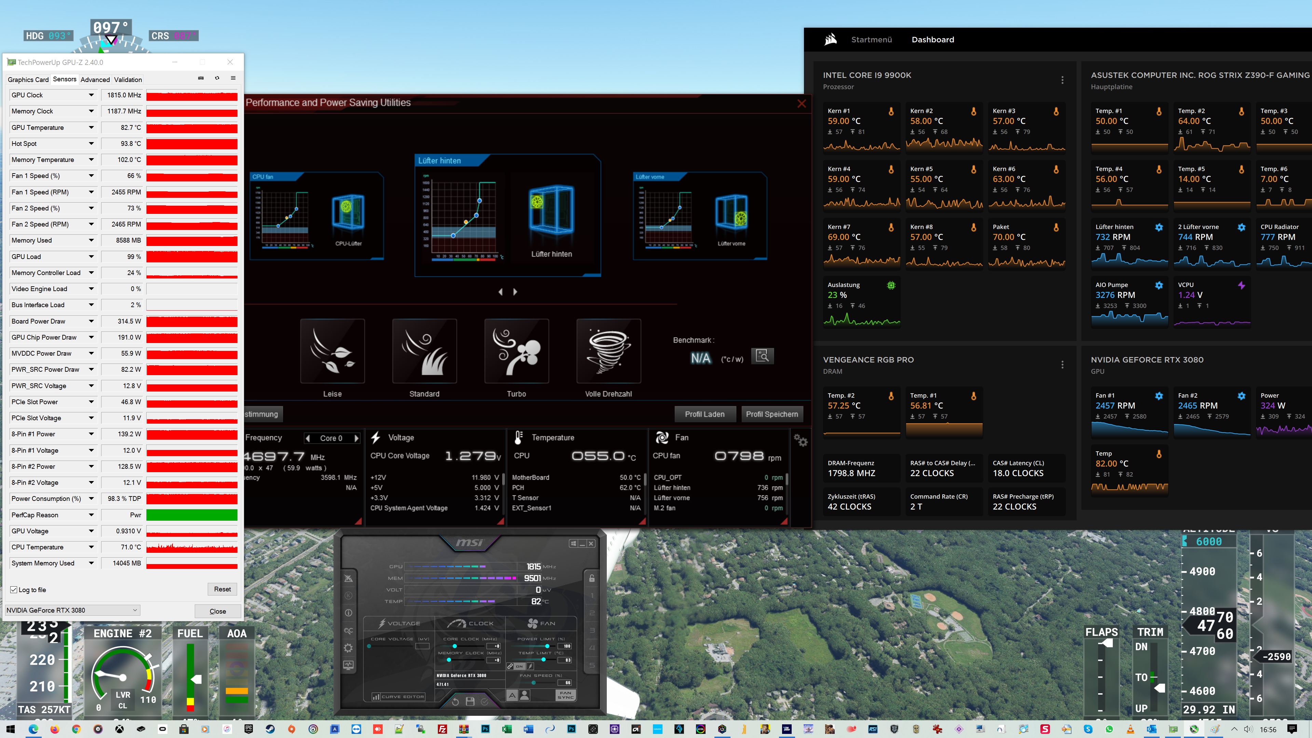Open user-defined fan control icon in Afterburner
Screen dimensions: 1312x738
524,695
